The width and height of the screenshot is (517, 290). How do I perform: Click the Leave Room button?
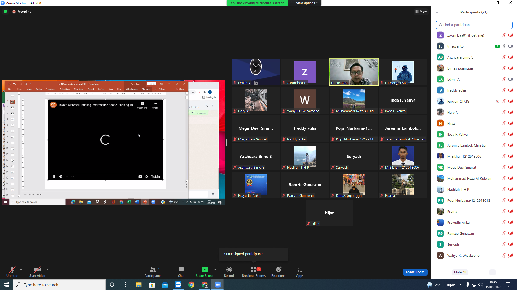click(415, 272)
